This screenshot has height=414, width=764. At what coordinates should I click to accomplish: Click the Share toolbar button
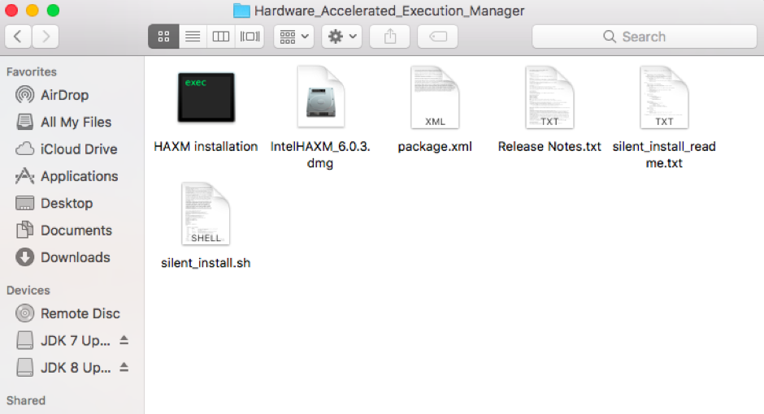(x=390, y=37)
